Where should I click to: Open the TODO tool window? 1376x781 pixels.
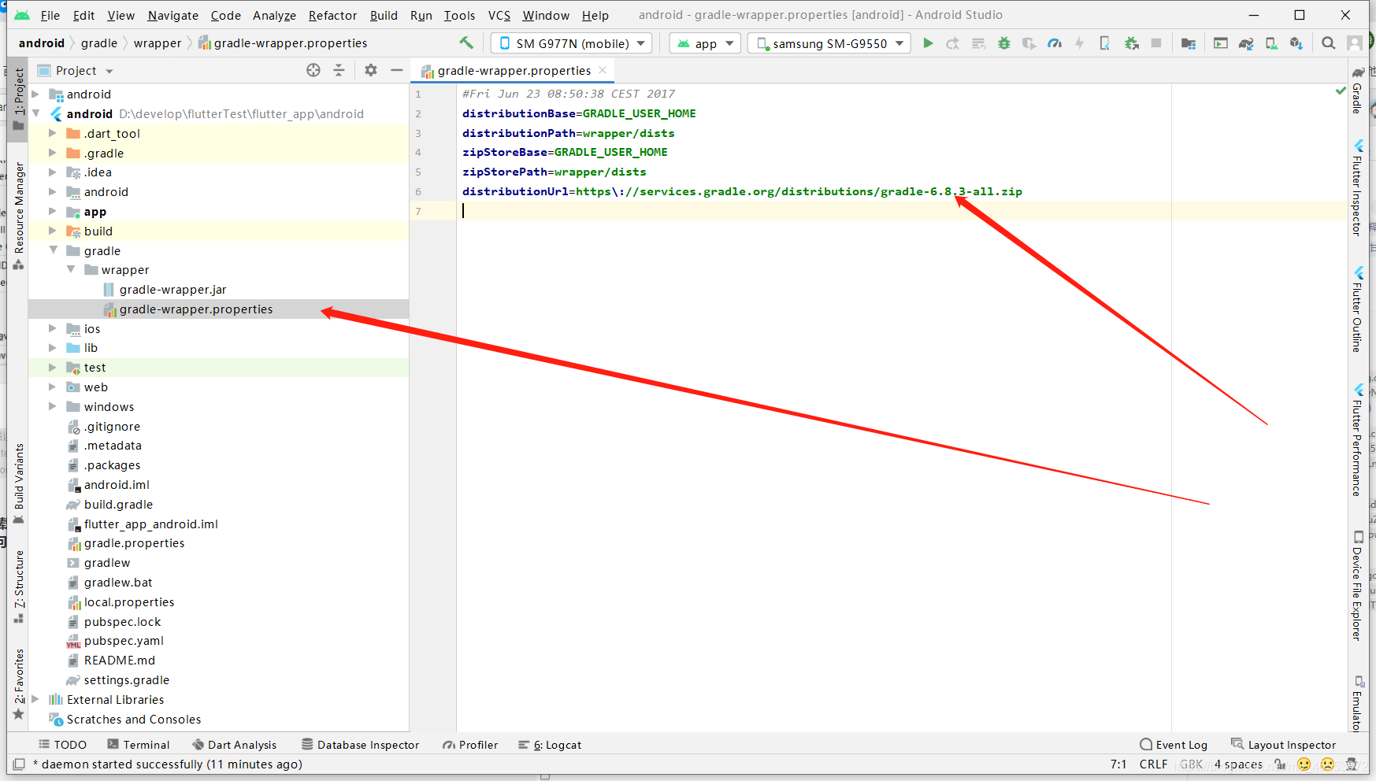[x=63, y=745]
